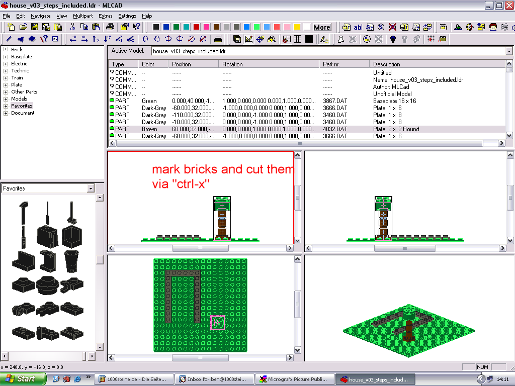Image resolution: width=515 pixels, height=386 pixels.
Task: Open the Extras menu
Action: click(106, 16)
